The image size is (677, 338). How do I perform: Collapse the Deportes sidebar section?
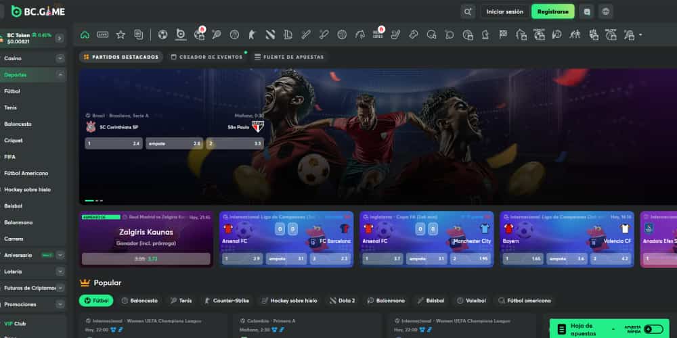(60, 75)
